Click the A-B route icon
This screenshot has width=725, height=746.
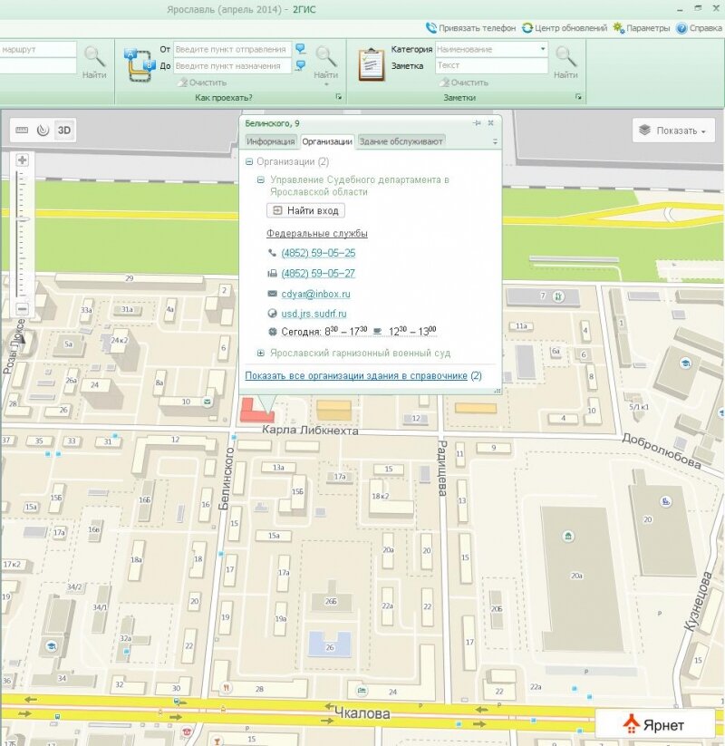[140, 64]
